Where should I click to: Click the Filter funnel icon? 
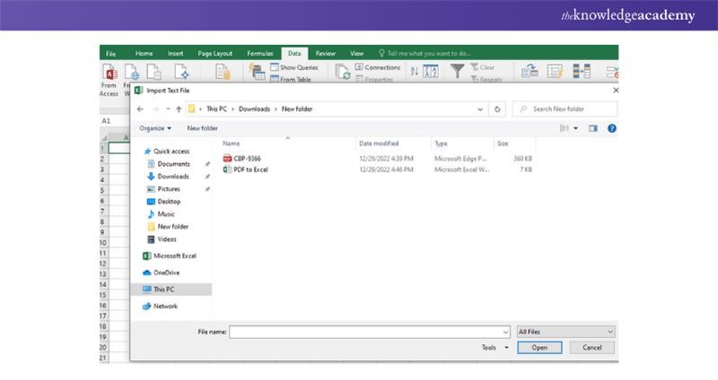coord(458,72)
